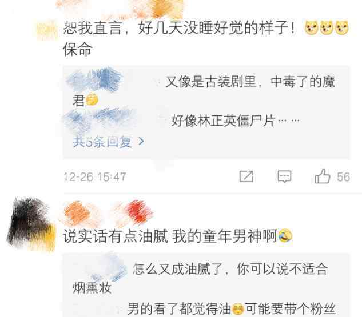Tap the black and yellow scribbled avatar
Screen dimensions: 362x317
click(x=31, y=224)
